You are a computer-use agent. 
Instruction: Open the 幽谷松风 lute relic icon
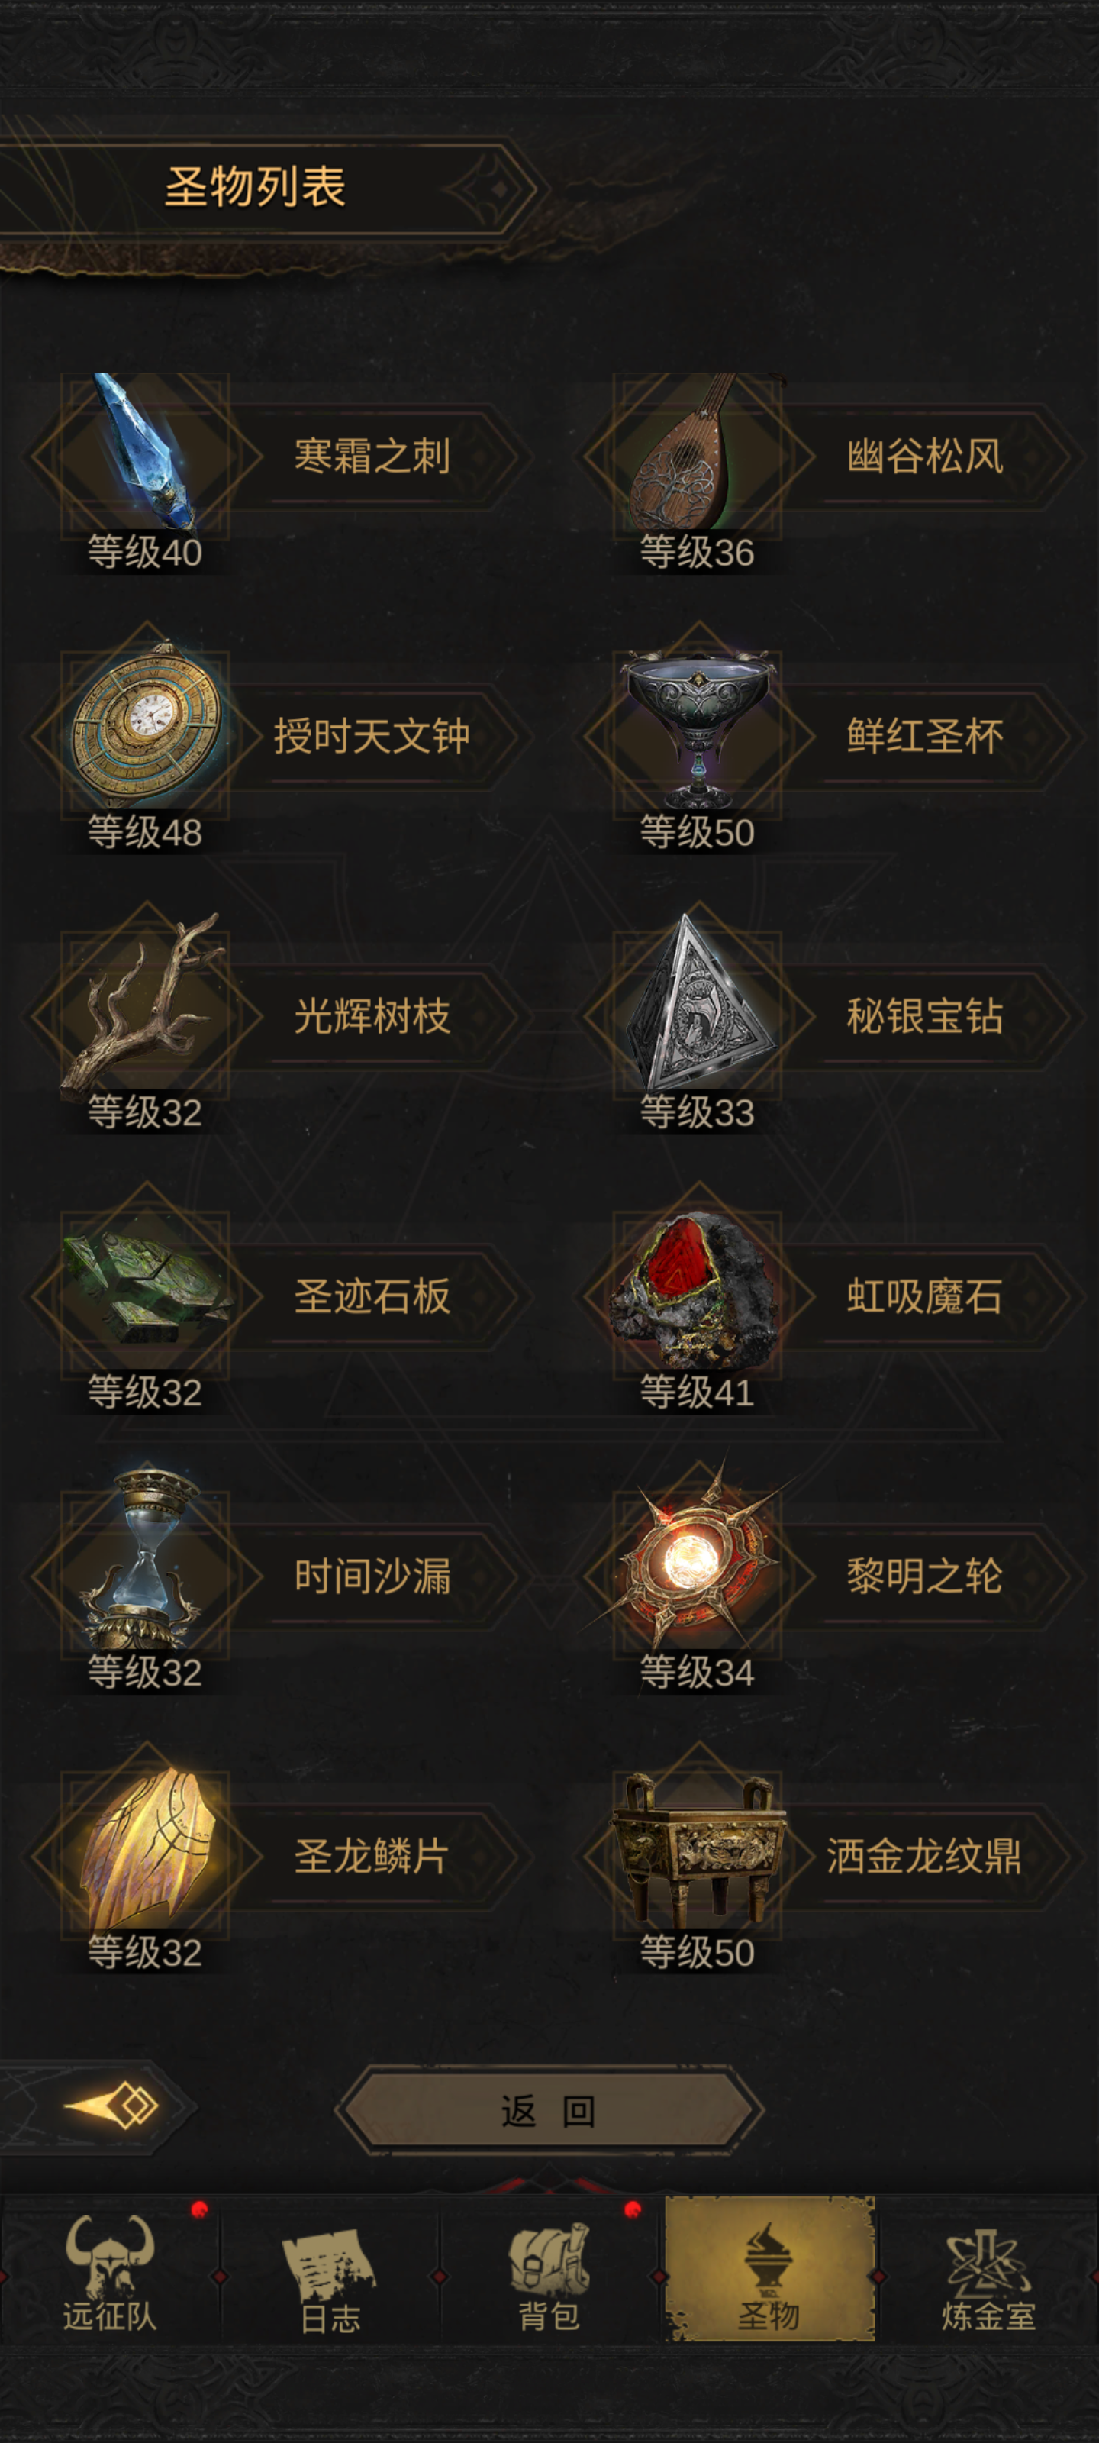coord(697,453)
